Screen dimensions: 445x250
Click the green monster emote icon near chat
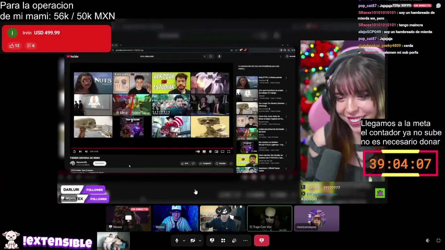[380, 193]
